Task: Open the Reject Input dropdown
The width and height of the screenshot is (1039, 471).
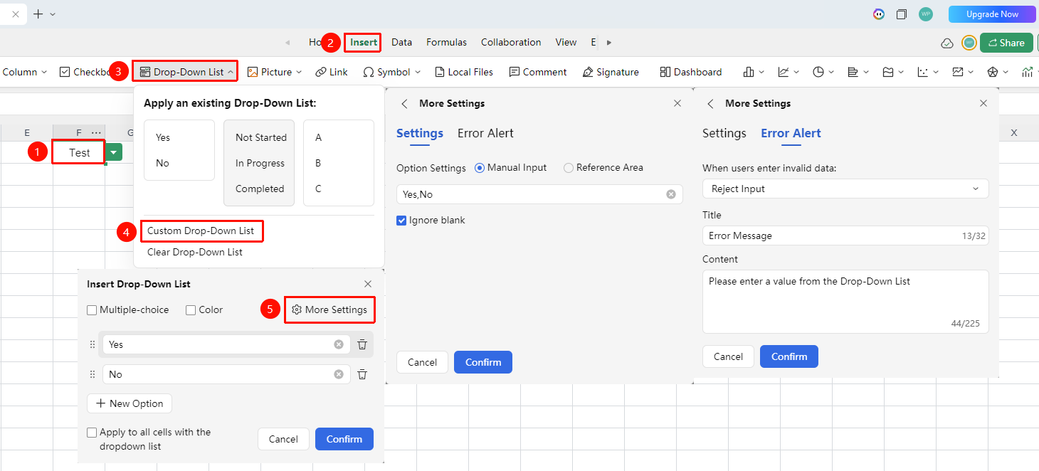Action: (x=845, y=189)
